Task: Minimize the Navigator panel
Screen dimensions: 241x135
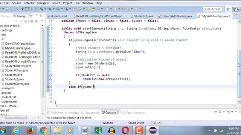Action: [x=37, y=15]
